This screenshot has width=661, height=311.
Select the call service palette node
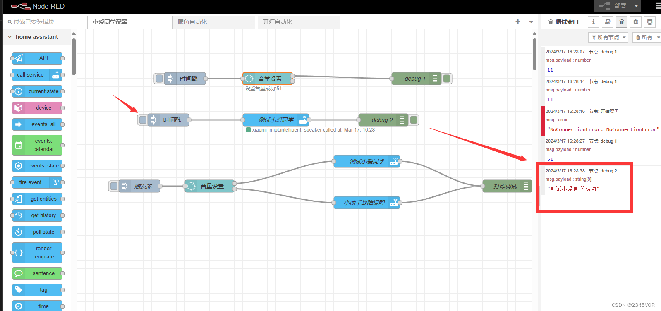(x=37, y=75)
